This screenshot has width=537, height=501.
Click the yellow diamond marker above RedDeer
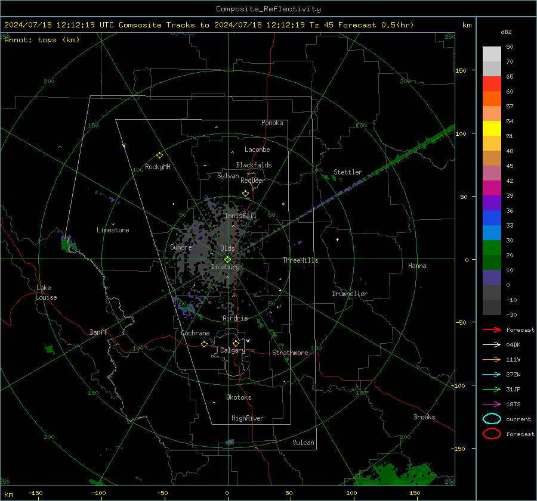tap(245, 194)
